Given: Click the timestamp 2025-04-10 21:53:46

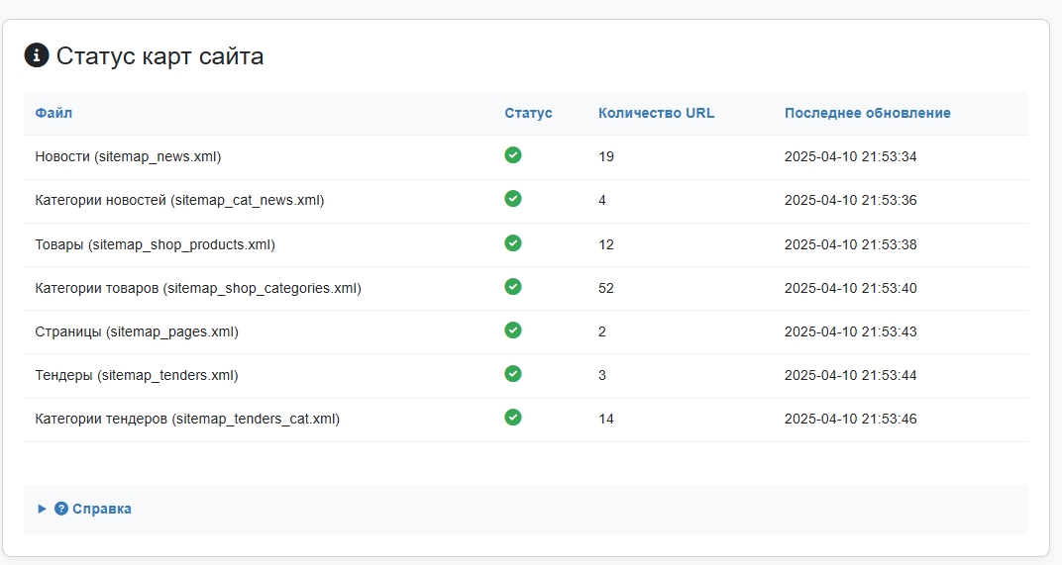Looking at the screenshot, I should (x=850, y=419).
